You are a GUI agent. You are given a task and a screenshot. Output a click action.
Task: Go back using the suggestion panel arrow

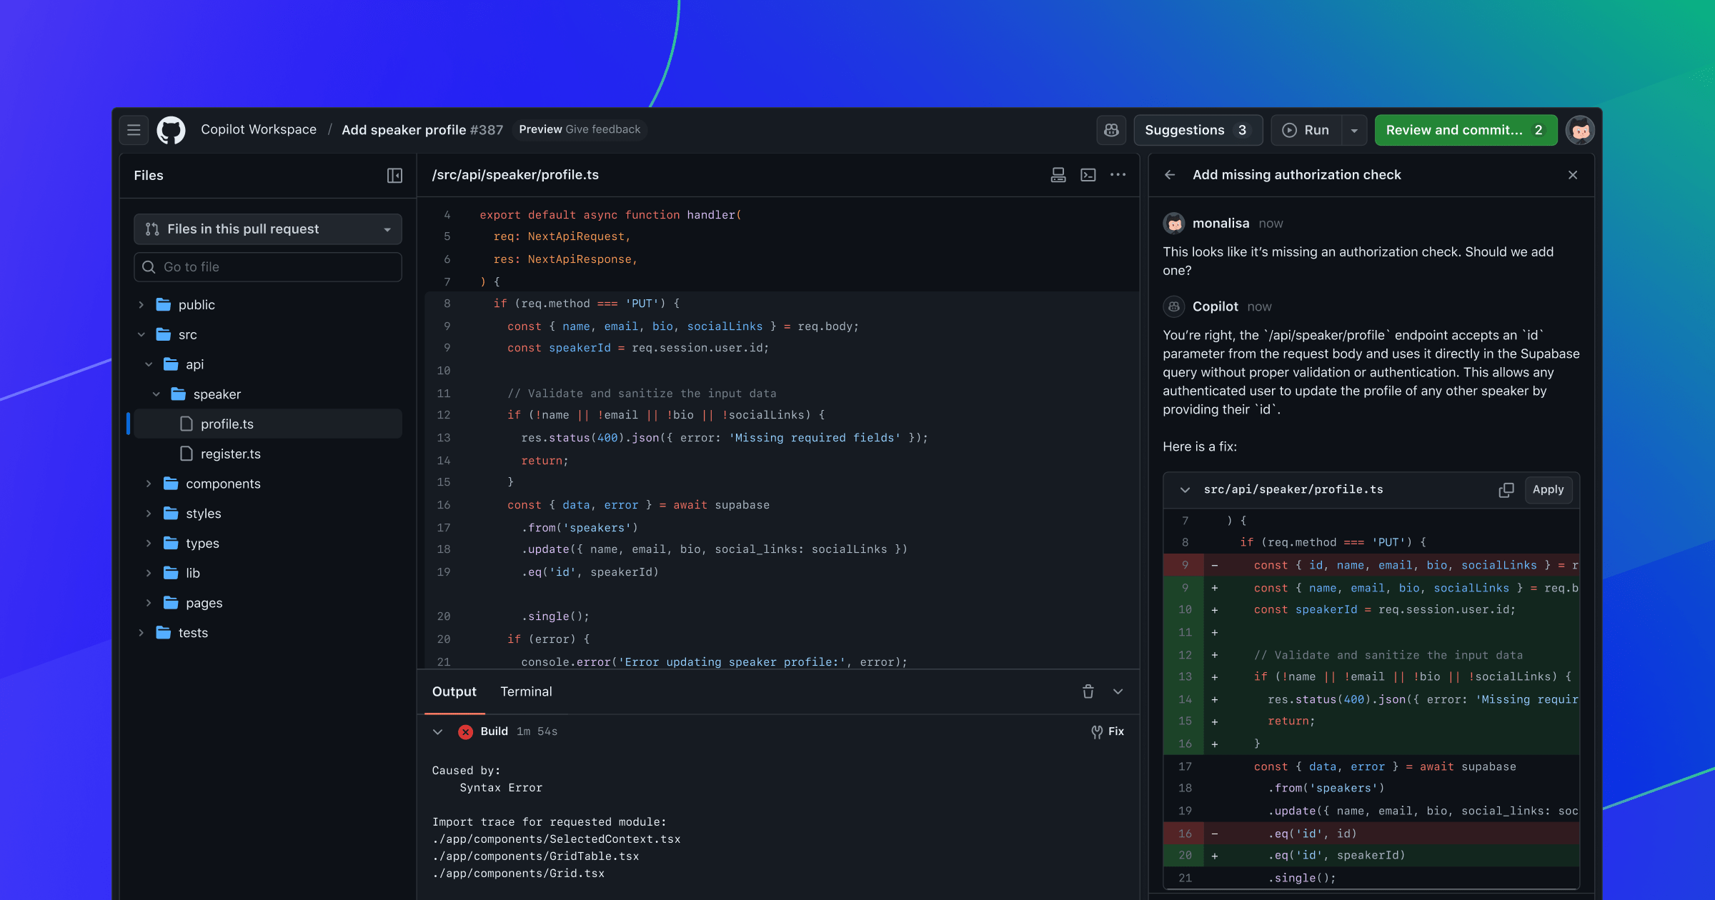coord(1170,175)
